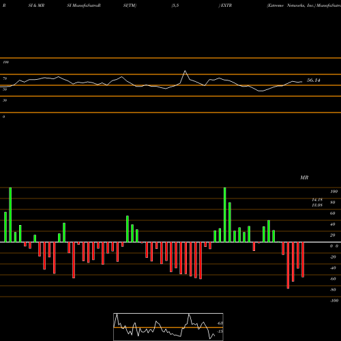The width and height of the screenshot is (341, 341).
Task: Click the -20 label on the MR axis
Action: [333, 257]
